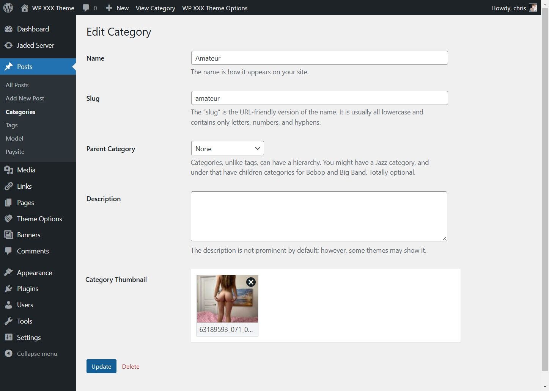
Task: Click the Tools wrench icon
Action: [9, 321]
